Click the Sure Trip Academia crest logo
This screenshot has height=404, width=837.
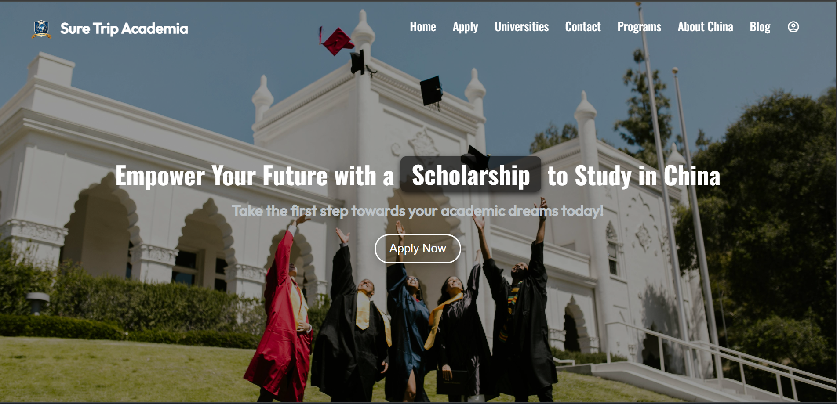tap(41, 29)
